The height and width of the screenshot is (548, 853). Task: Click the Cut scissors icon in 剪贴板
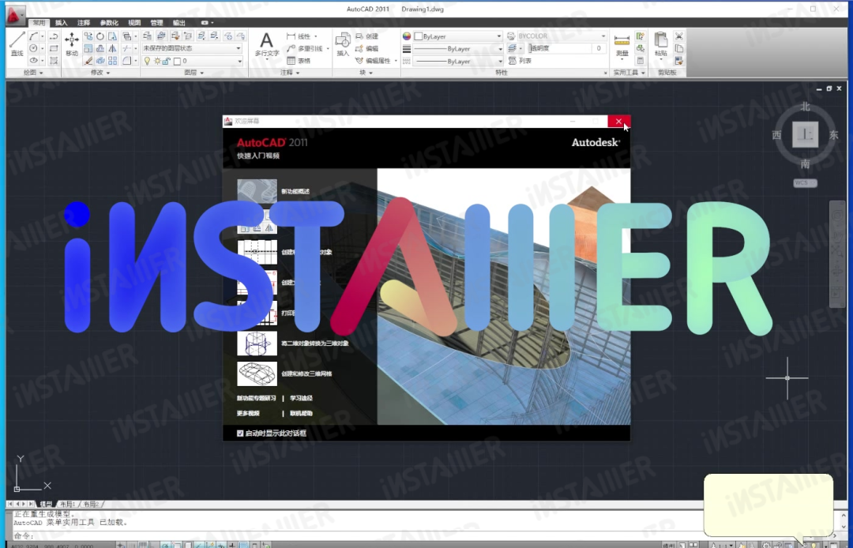point(679,36)
